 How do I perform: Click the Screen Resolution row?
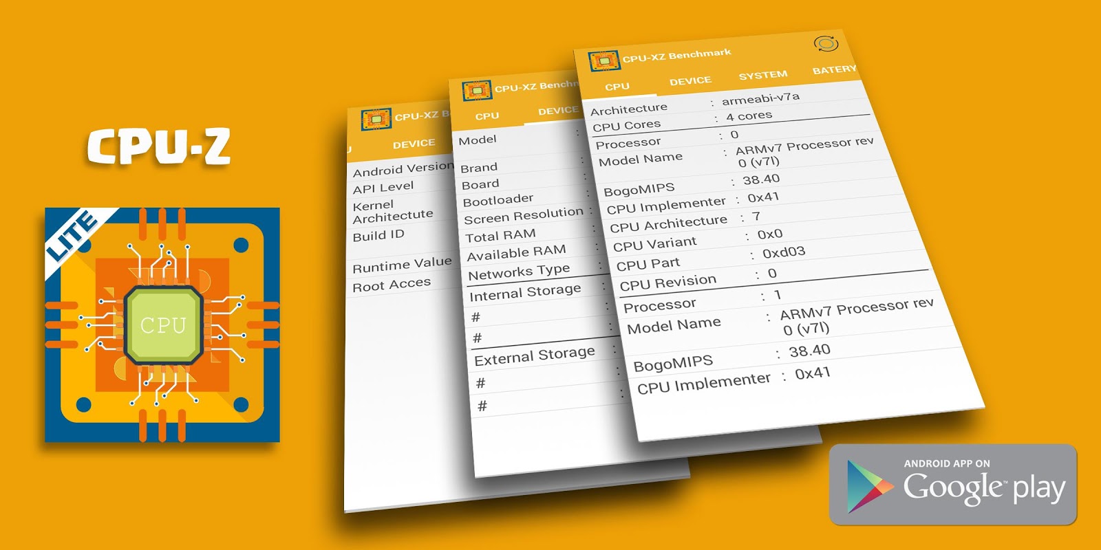529,216
